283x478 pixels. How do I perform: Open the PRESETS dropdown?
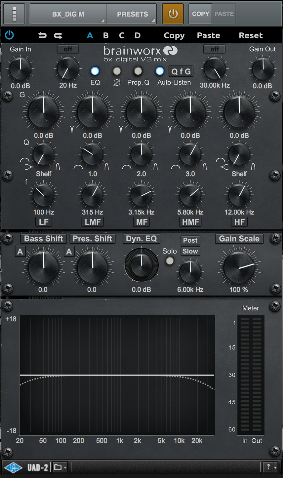pyautogui.click(x=132, y=14)
